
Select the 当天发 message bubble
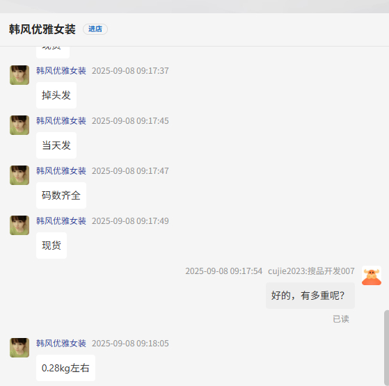[x=56, y=145]
